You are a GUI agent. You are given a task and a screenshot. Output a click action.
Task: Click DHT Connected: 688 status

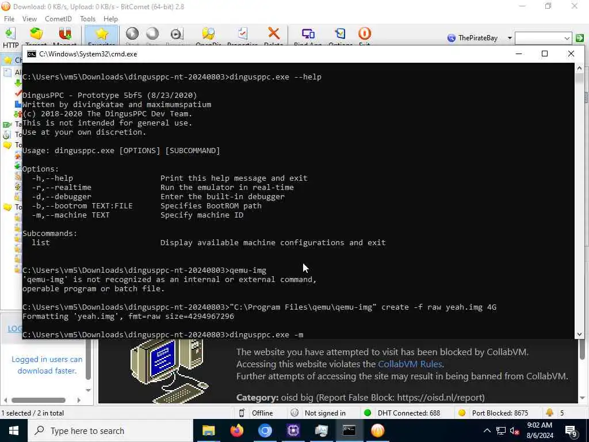(x=409, y=413)
